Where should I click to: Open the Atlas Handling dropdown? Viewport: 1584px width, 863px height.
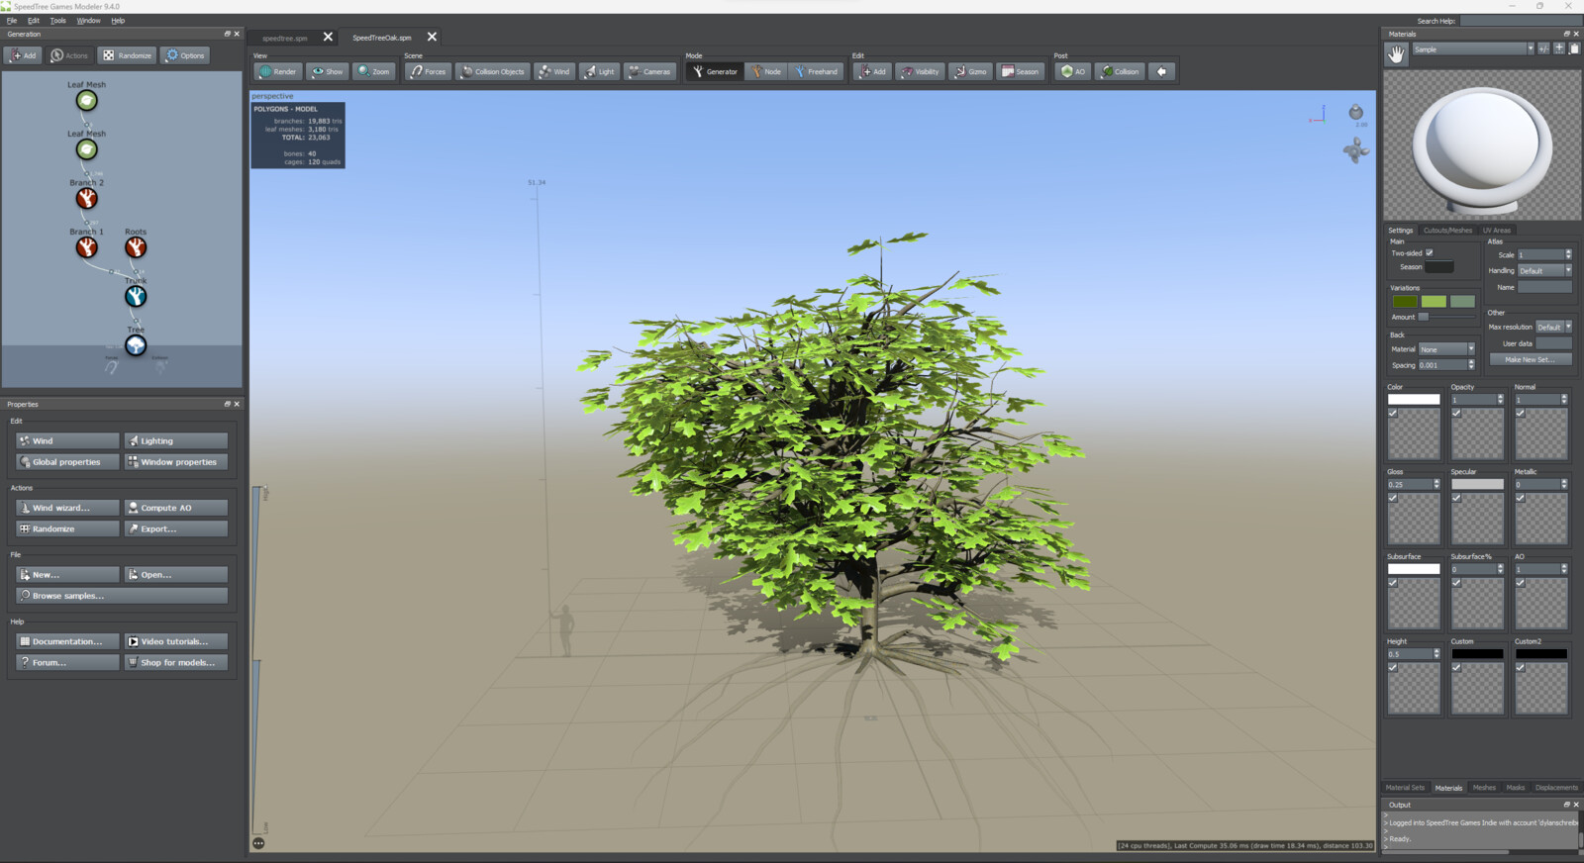pyautogui.click(x=1544, y=270)
